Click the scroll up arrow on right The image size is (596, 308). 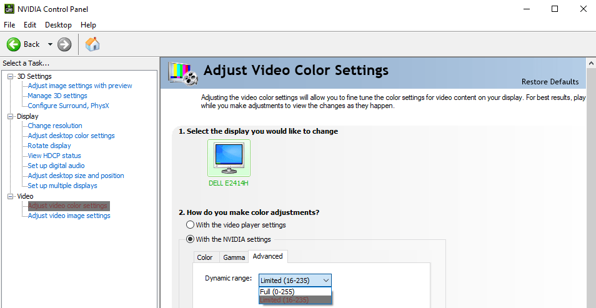(592, 63)
